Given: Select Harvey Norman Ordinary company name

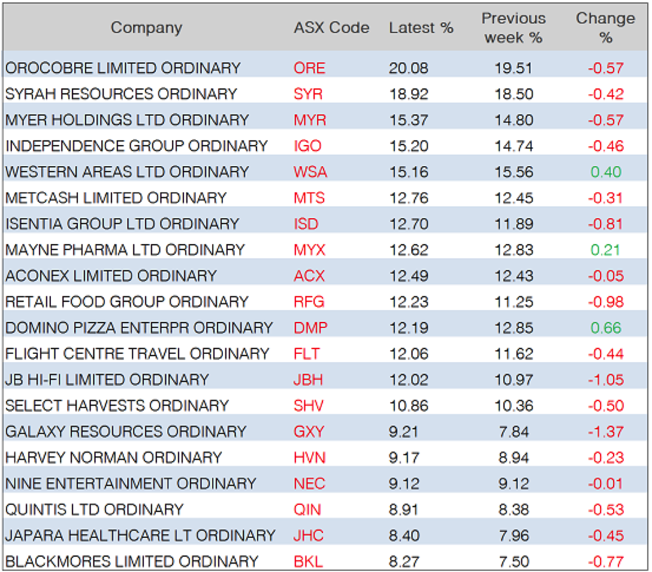Looking at the screenshot, I should click(114, 458).
